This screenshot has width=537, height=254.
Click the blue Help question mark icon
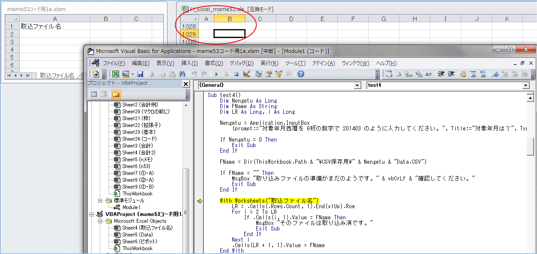301,74
